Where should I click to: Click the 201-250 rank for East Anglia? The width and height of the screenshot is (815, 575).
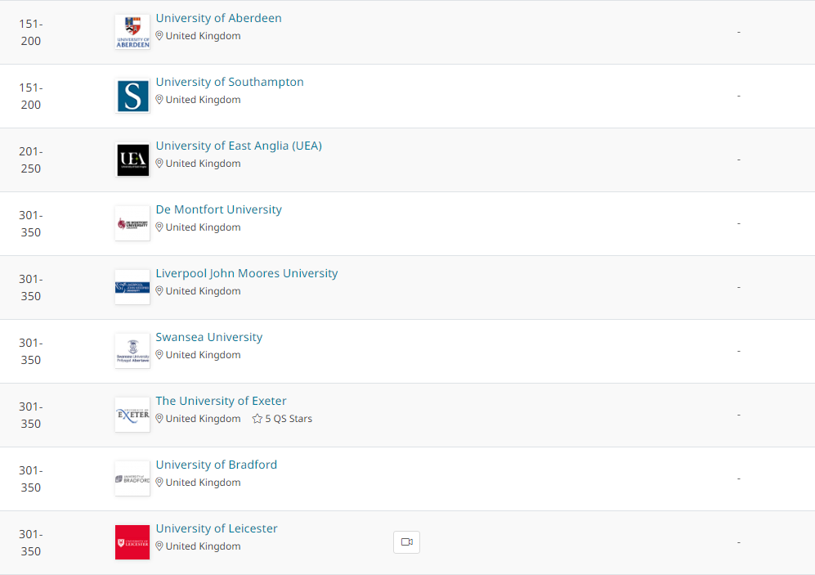[x=31, y=160]
